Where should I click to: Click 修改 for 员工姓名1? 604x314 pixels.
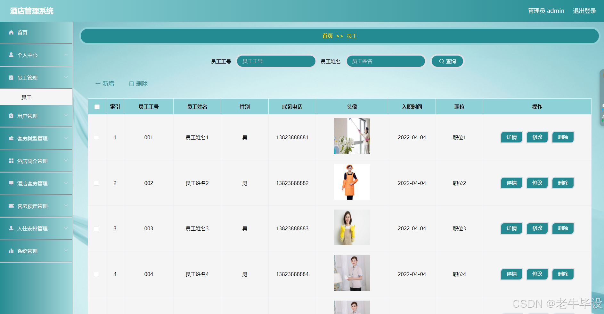click(x=537, y=137)
